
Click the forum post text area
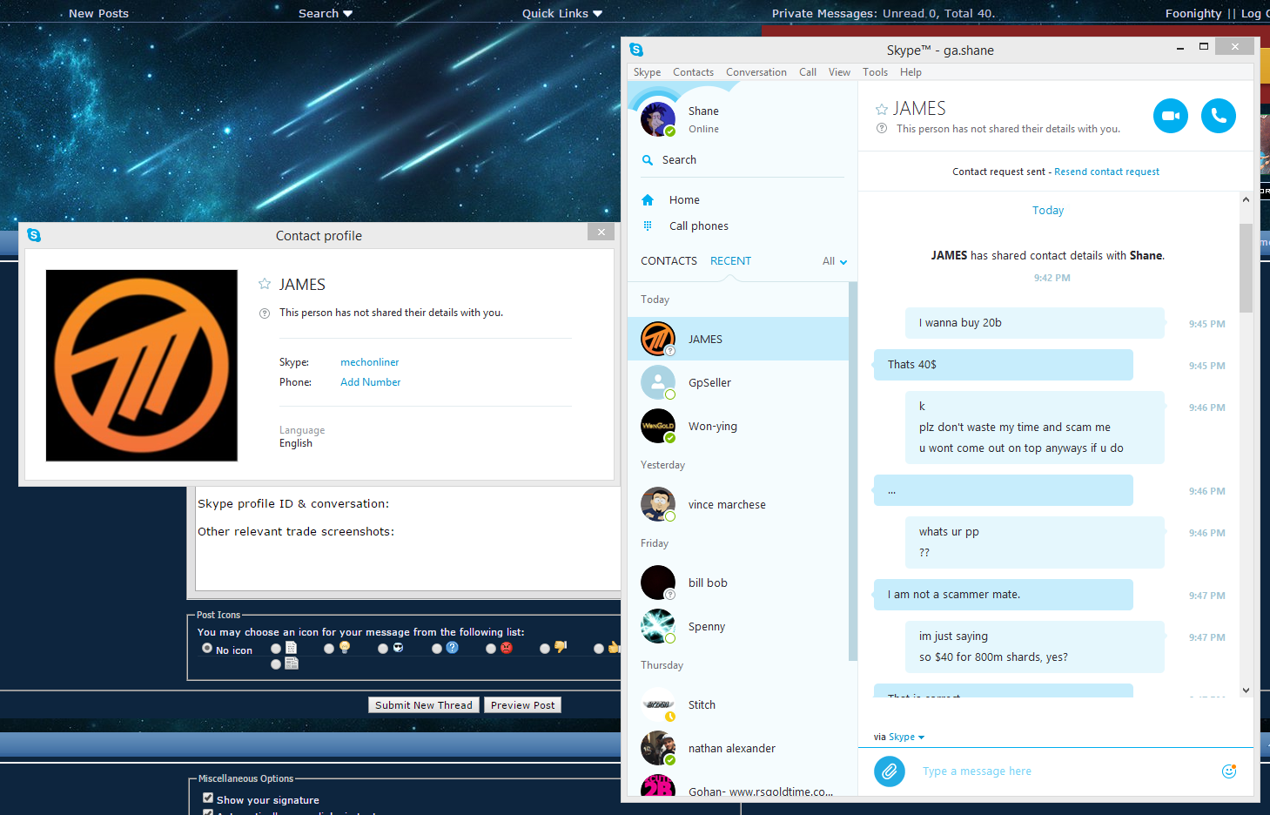coord(407,538)
